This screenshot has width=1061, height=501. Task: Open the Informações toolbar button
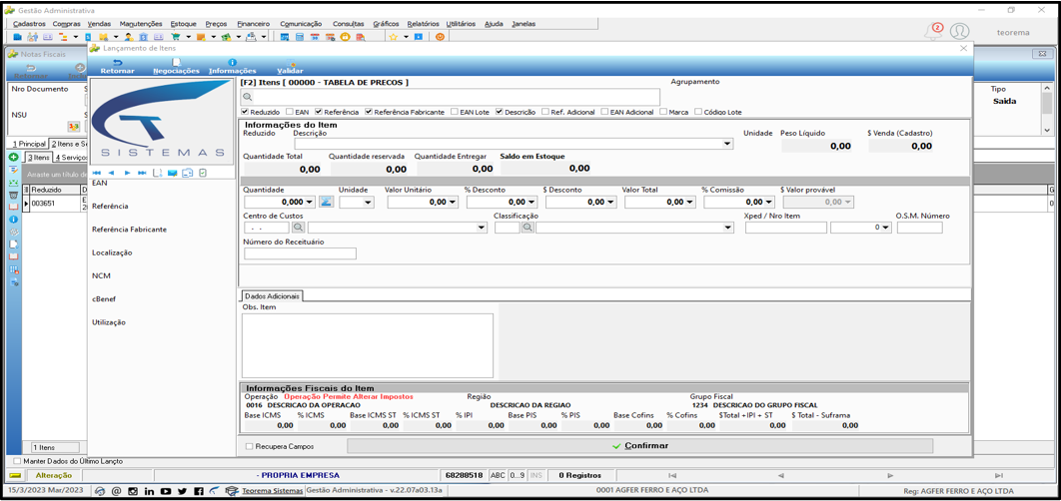pyautogui.click(x=232, y=66)
